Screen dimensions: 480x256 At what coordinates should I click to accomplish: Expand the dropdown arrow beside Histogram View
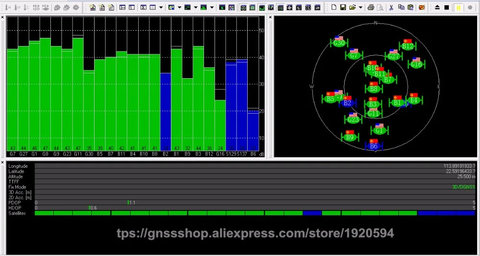click(x=212, y=7)
